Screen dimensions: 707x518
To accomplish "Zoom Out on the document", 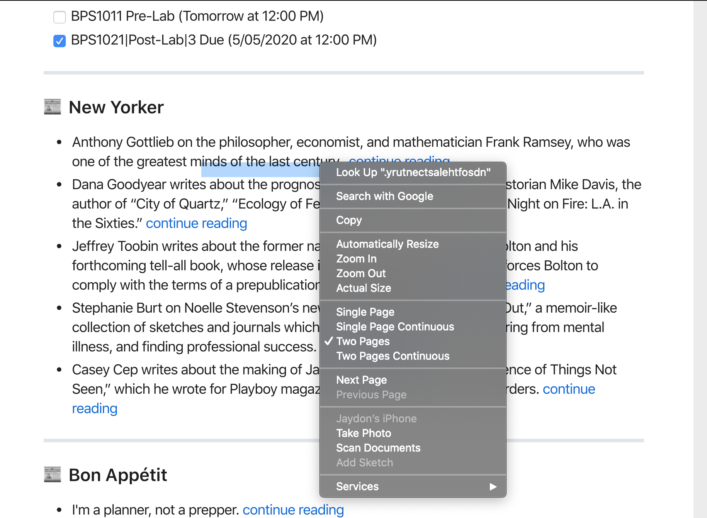I will [360, 273].
